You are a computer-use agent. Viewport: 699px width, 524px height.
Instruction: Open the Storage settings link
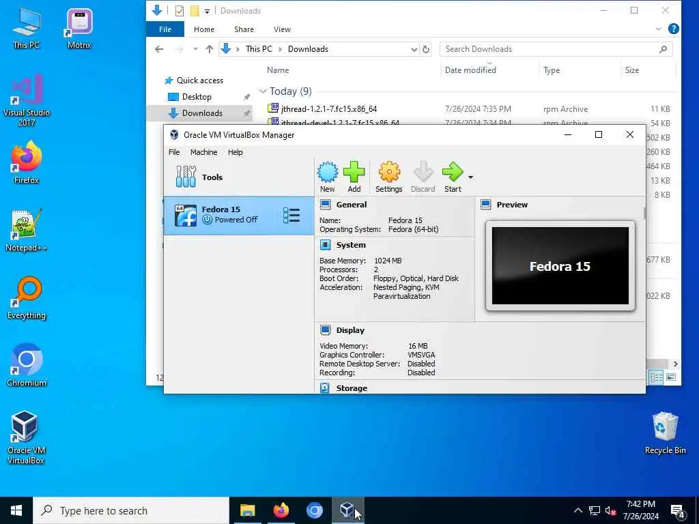click(352, 388)
